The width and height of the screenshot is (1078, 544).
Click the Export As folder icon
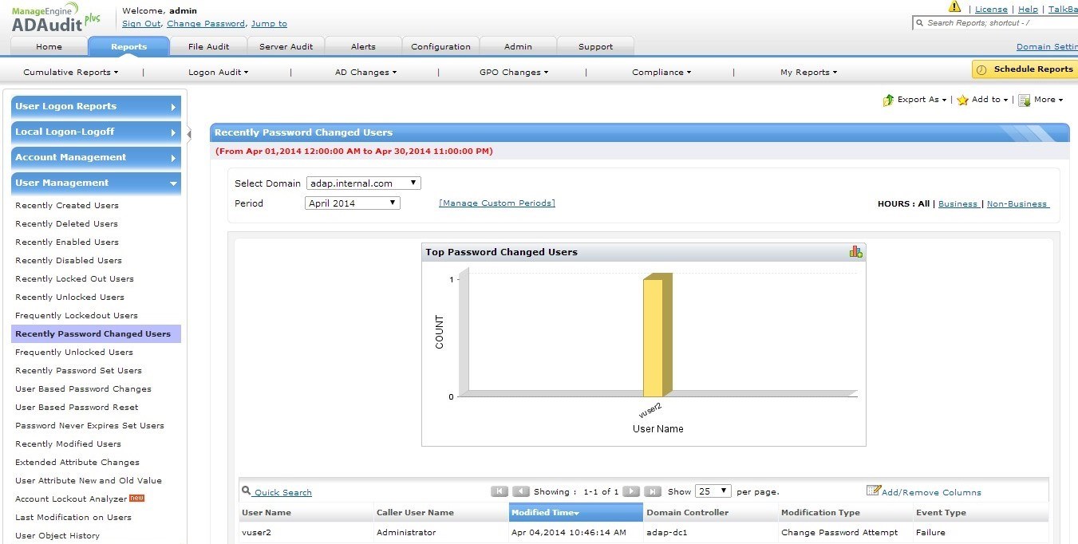[888, 101]
